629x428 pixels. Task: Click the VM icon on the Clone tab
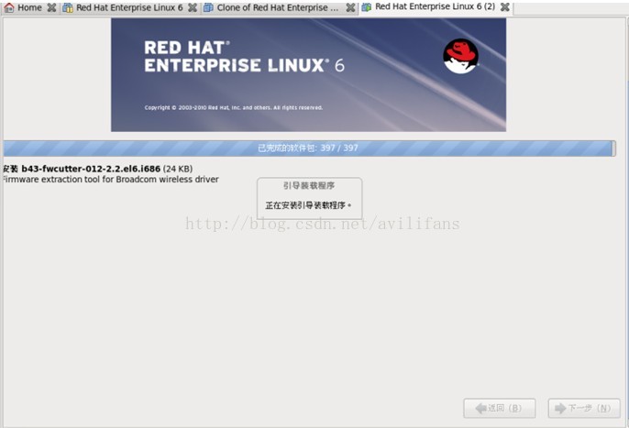pos(208,7)
